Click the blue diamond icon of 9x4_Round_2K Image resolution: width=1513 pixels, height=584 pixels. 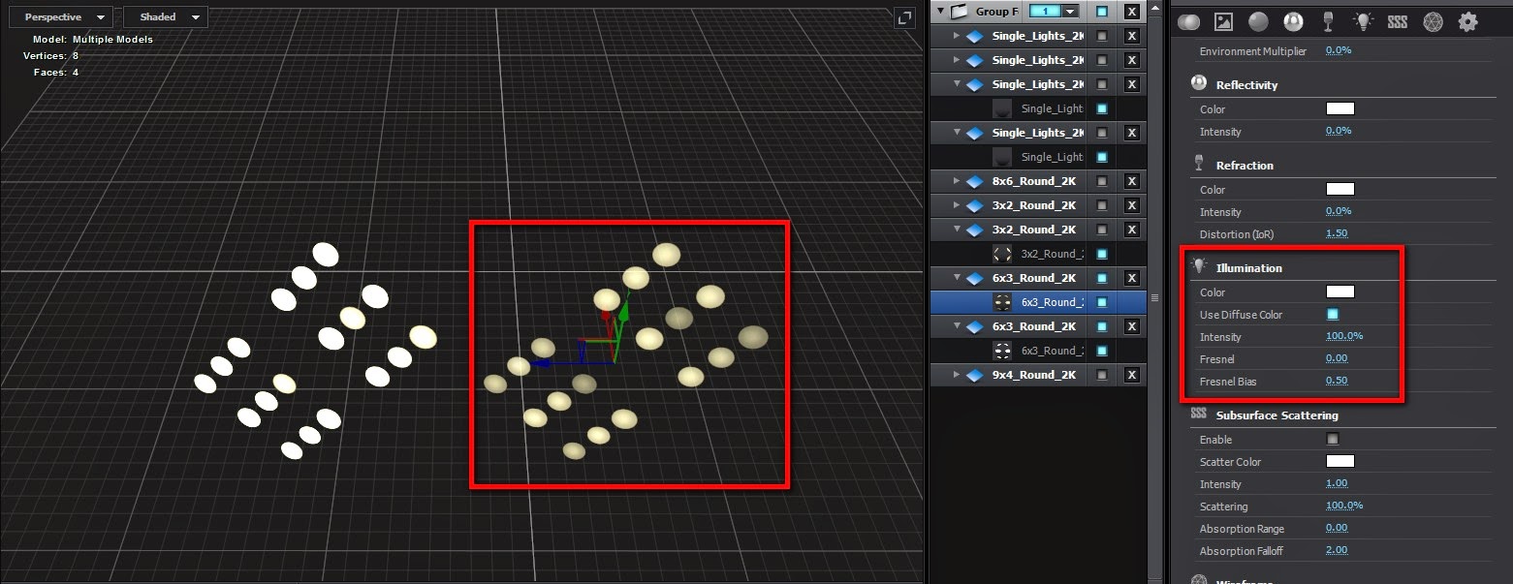pos(975,375)
